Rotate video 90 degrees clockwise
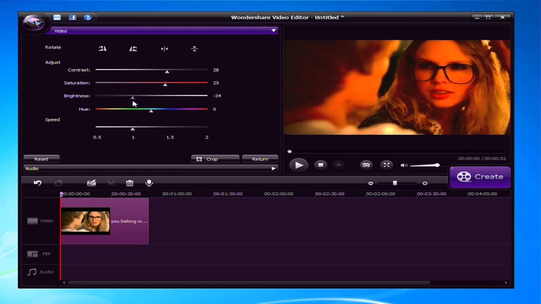 [x=103, y=49]
